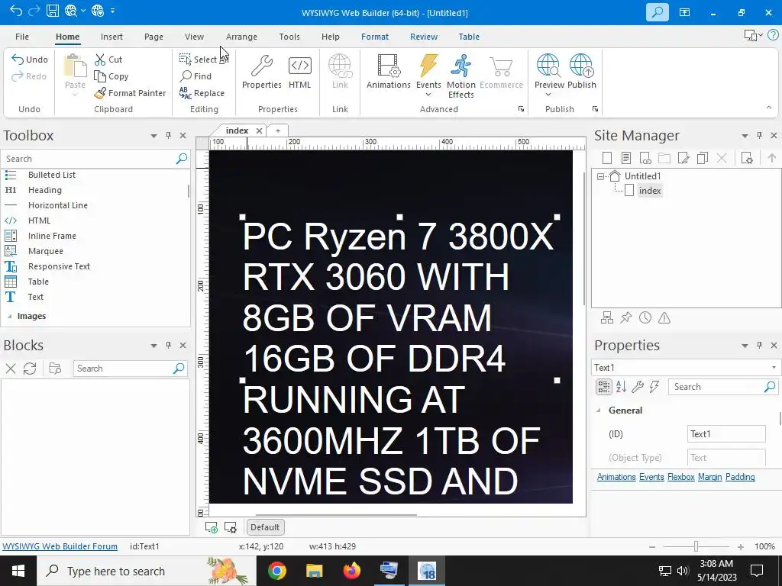Pin the Site Manager panel
The width and height of the screenshot is (782, 586).
pyautogui.click(x=759, y=136)
